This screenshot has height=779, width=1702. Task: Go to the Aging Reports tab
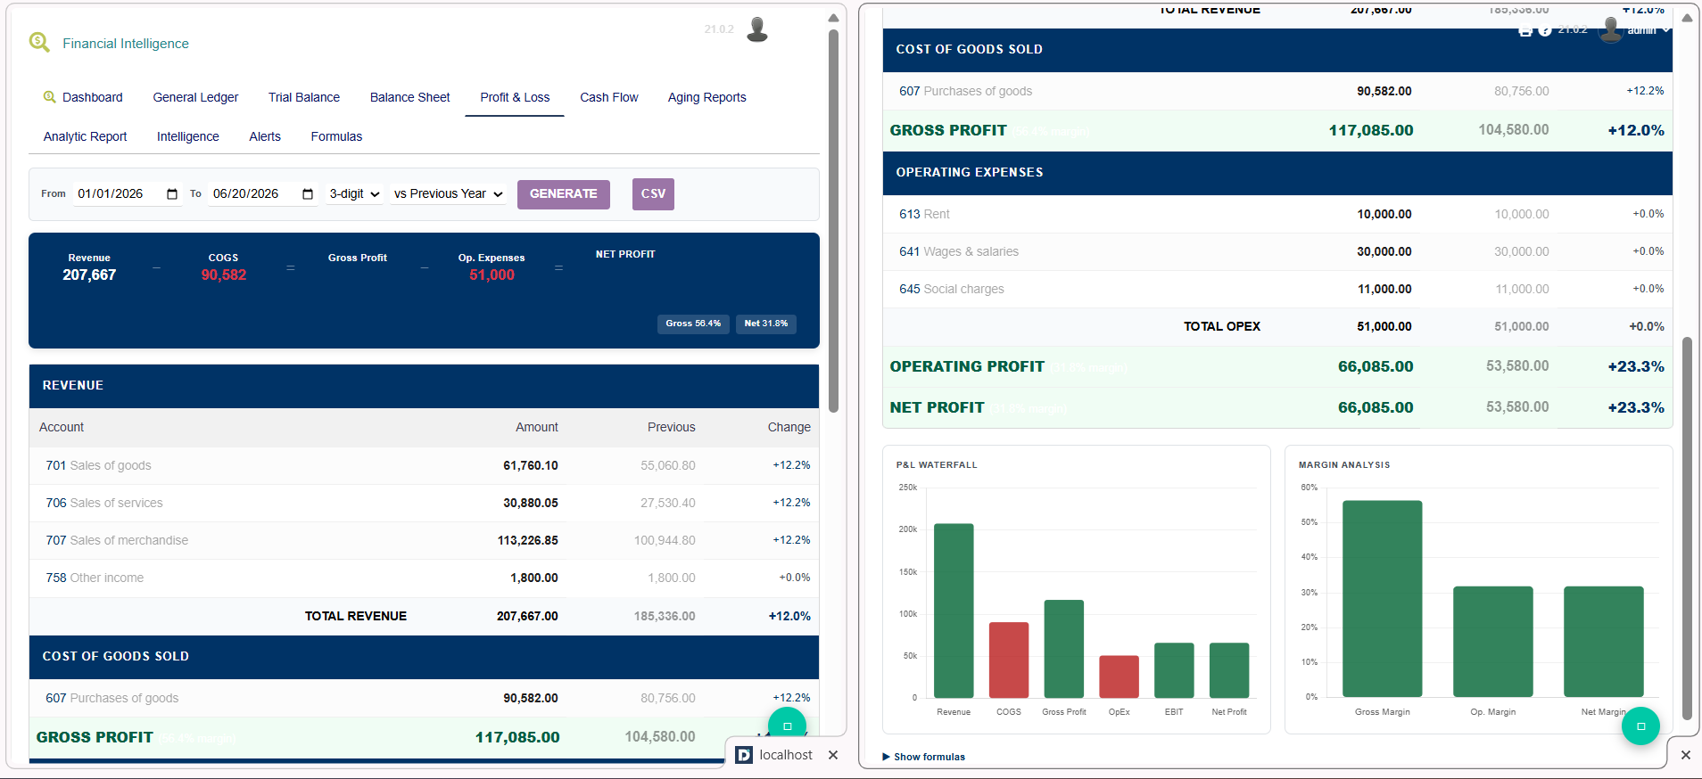pos(706,97)
